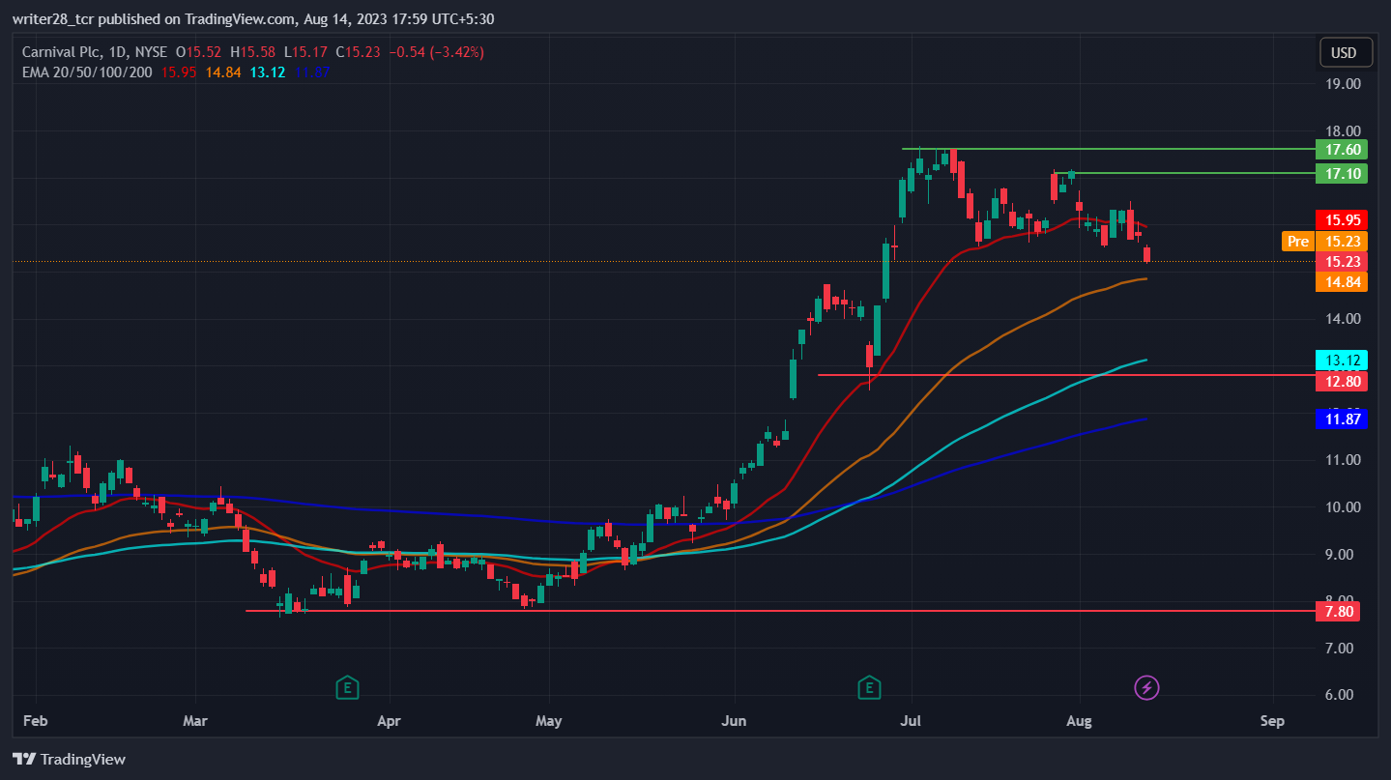
Task: Click the cyan 13.12 price-axis label
Action: tap(1342, 361)
